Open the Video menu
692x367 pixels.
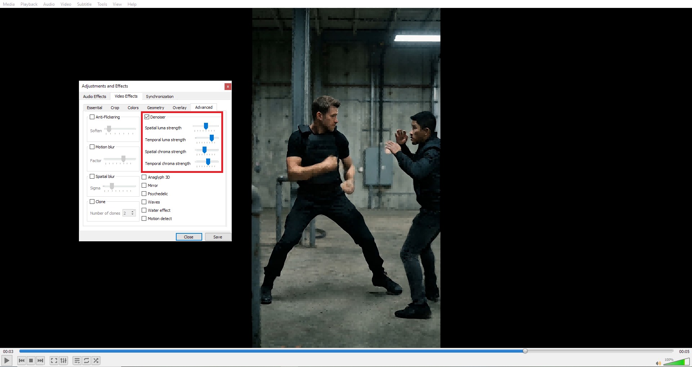pyautogui.click(x=66, y=4)
